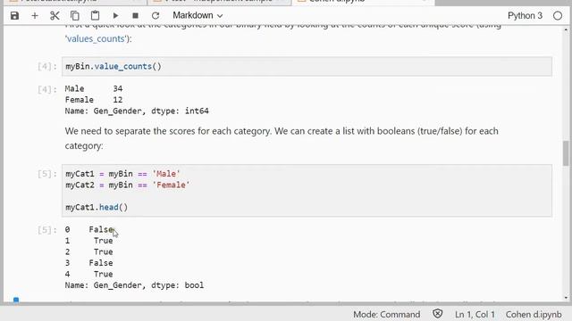This screenshot has width=572, height=321.
Task: Select the paragraph about separating scores
Action: (x=282, y=138)
